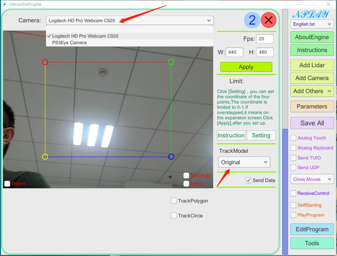Click the blue vertical scrollbar thumb

pyautogui.click(x=285, y=192)
